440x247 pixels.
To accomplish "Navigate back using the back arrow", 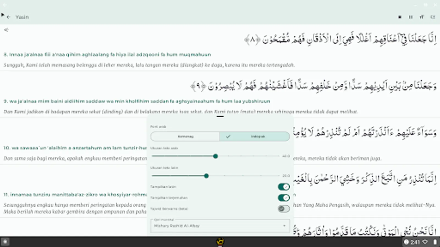I will pyautogui.click(x=8, y=17).
